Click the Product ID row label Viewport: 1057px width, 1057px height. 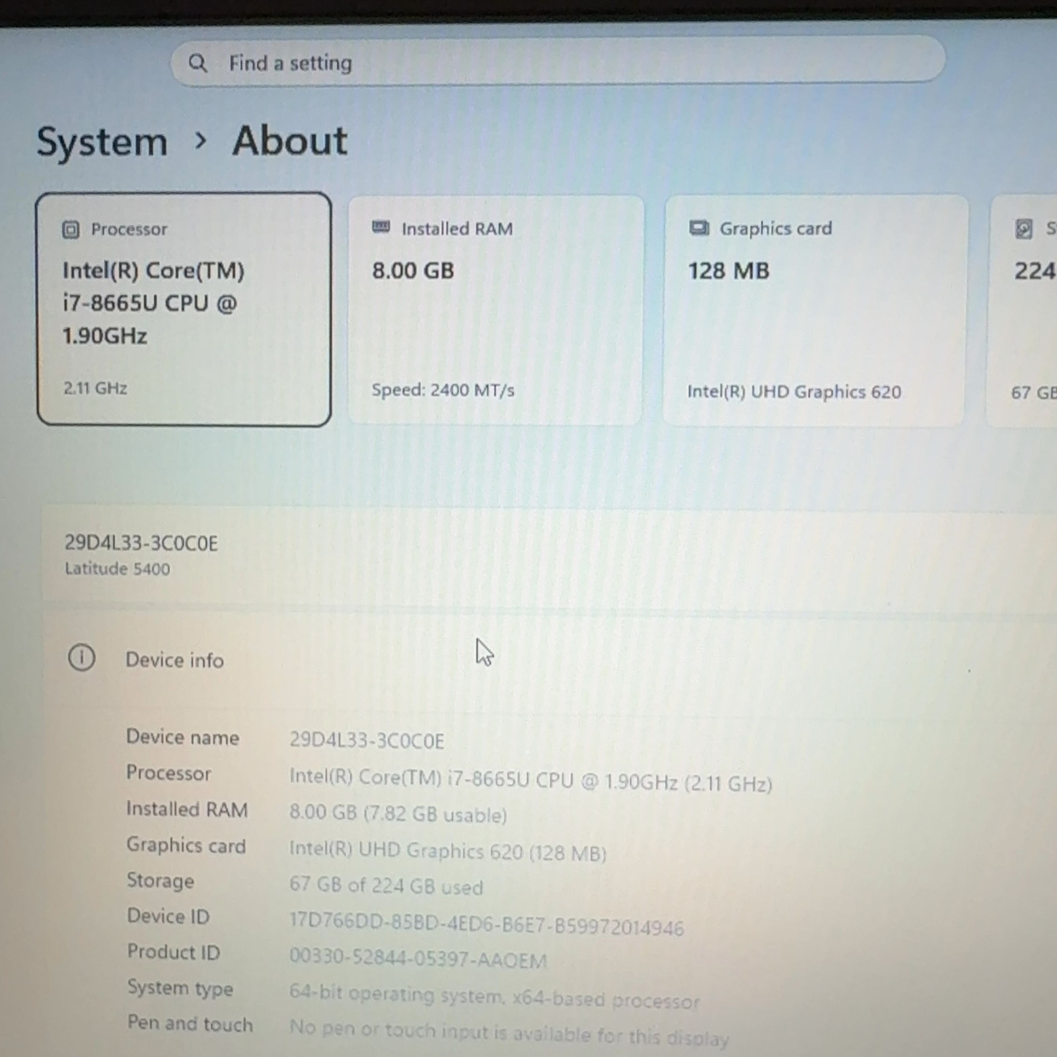click(174, 952)
